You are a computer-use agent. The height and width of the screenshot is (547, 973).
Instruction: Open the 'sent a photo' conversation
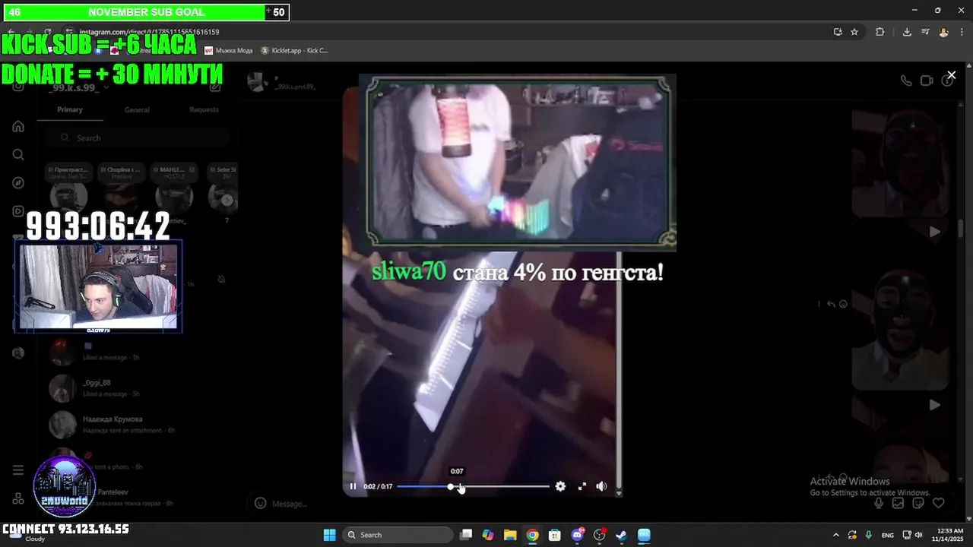point(137,461)
